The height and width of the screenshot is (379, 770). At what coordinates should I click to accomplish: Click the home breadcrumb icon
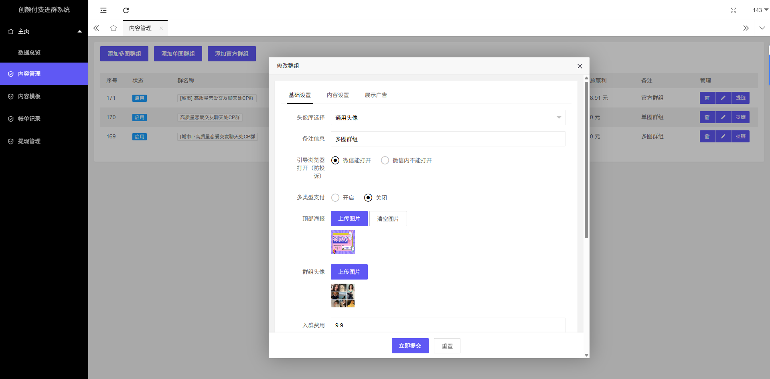pos(113,28)
